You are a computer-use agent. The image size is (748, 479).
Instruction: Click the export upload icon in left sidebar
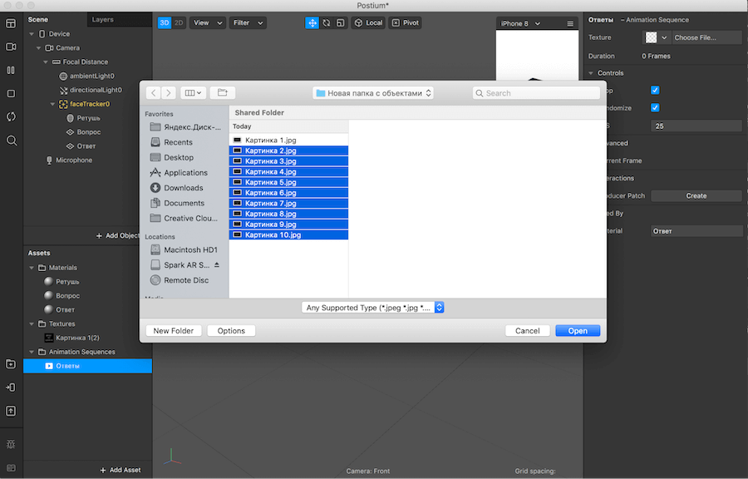point(11,411)
